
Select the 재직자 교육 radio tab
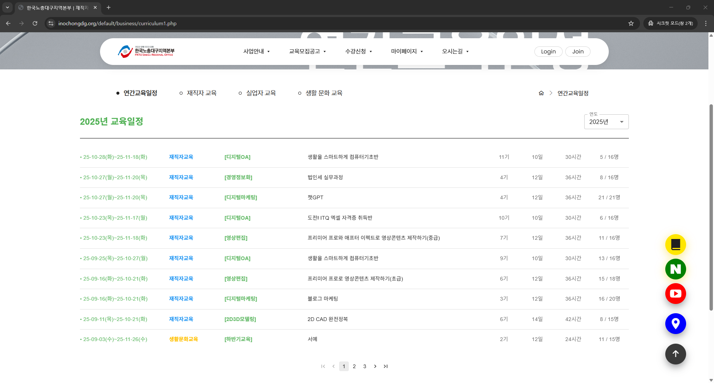click(x=198, y=93)
